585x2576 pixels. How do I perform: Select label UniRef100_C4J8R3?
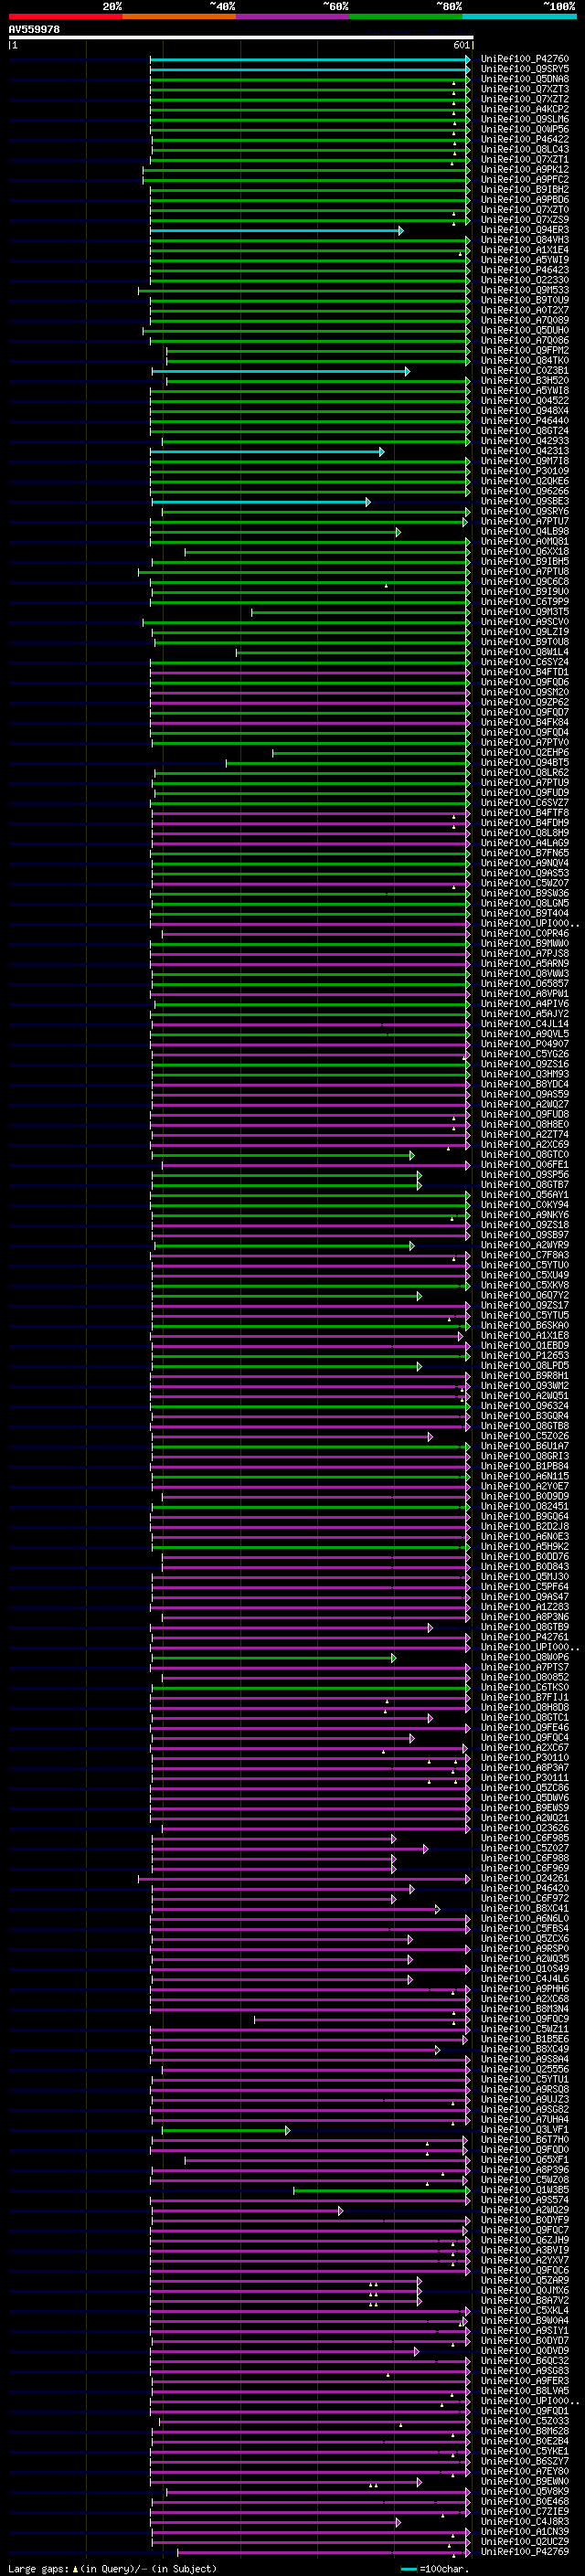(x=525, y=2522)
